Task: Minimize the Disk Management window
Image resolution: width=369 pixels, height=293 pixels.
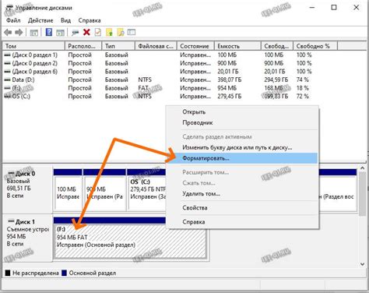Action: (312, 8)
